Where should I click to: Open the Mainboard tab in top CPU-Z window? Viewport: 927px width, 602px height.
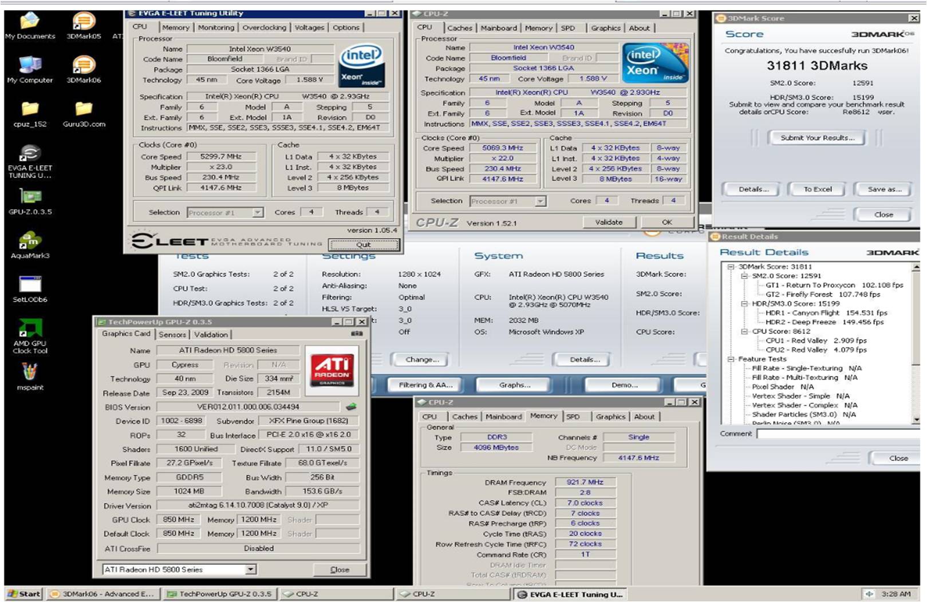499,28
